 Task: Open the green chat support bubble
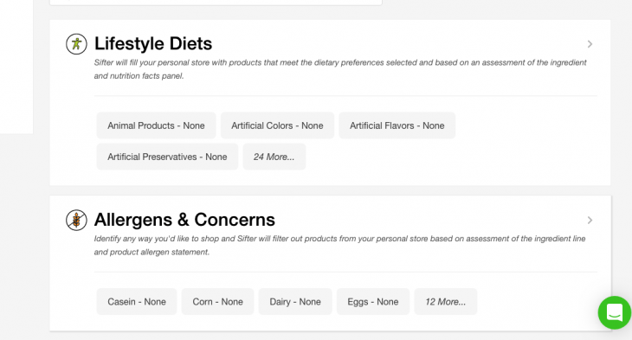[615, 312]
